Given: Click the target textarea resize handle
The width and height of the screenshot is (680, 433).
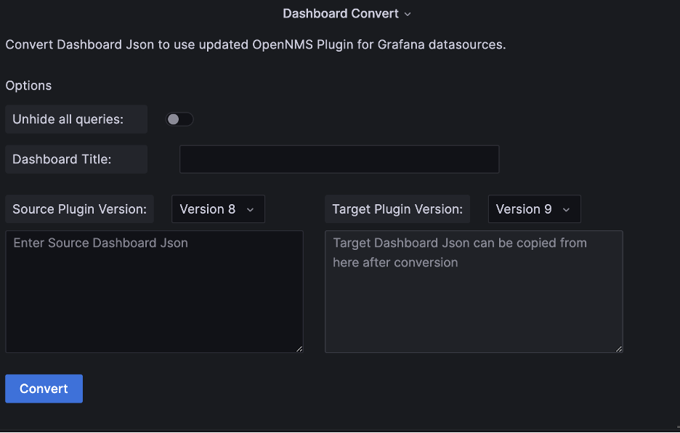Looking at the screenshot, I should point(619,349).
